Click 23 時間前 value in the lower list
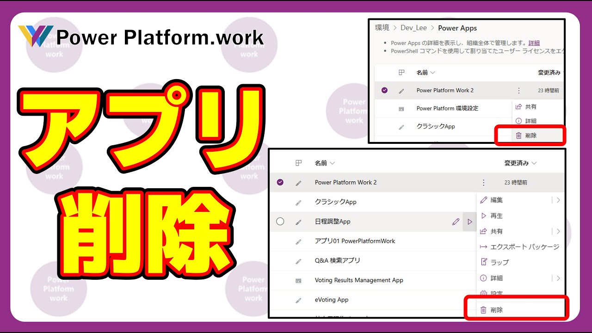This screenshot has width=592, height=333. 516,183
